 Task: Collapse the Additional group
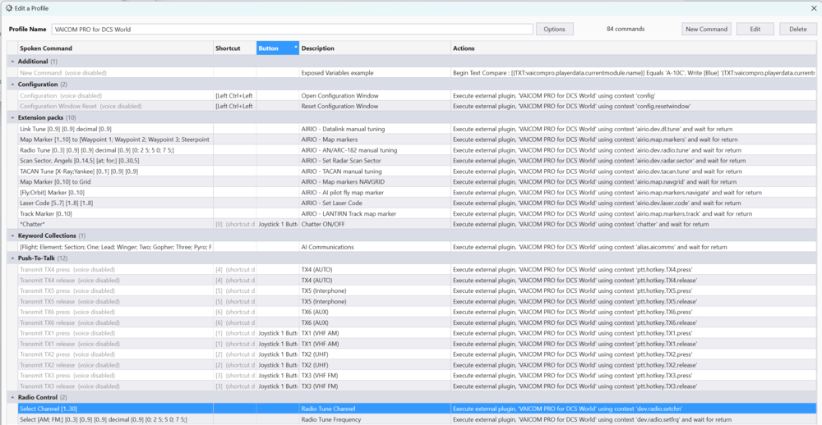[x=13, y=62]
